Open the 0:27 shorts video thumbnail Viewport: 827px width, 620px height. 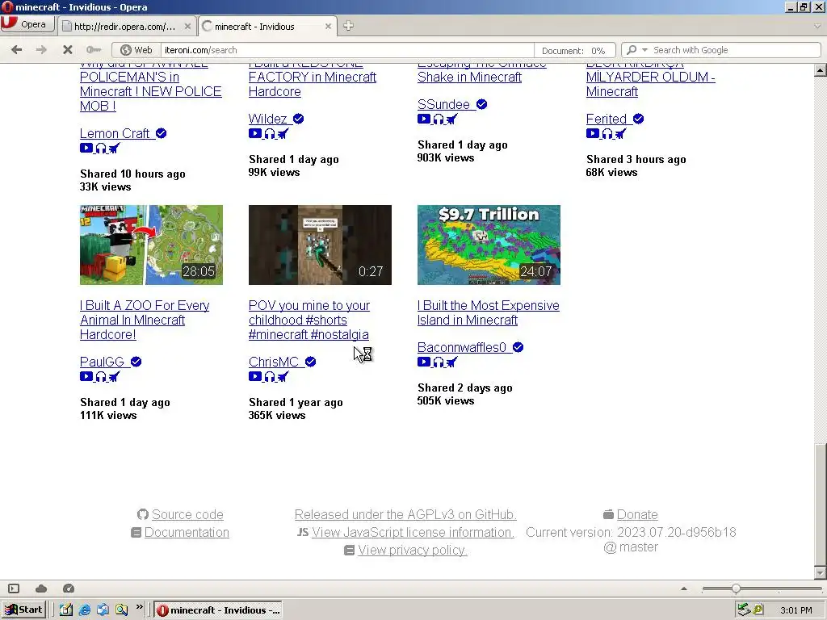click(x=320, y=245)
